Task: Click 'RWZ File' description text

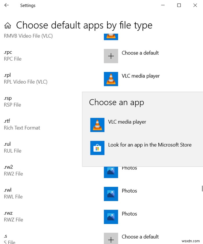Action: [x=13, y=220]
